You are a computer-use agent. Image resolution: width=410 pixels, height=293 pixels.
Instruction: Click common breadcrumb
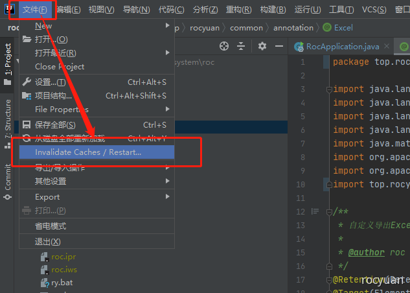(x=246, y=28)
